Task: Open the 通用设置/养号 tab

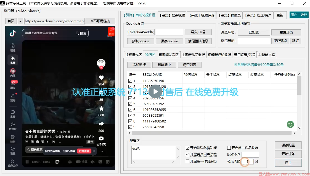Action: coord(245,55)
